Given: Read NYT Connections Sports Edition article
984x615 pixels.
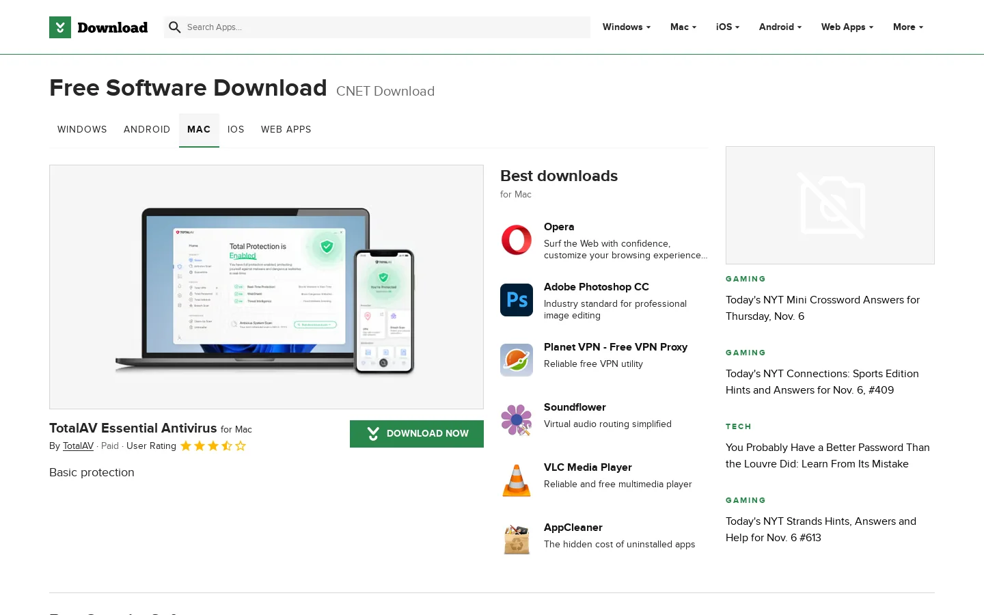Looking at the screenshot, I should [x=822, y=382].
